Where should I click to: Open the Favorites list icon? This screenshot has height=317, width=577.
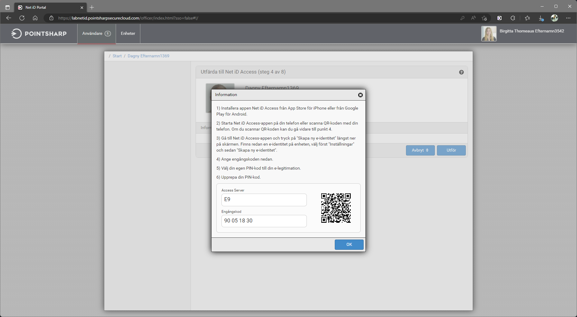coord(527,18)
